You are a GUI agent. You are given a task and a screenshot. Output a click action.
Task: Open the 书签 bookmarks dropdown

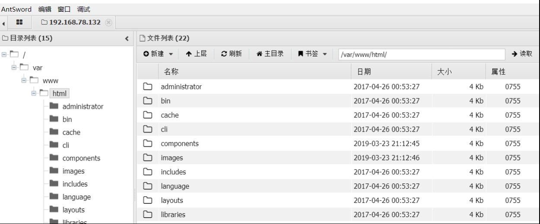pyautogui.click(x=312, y=54)
